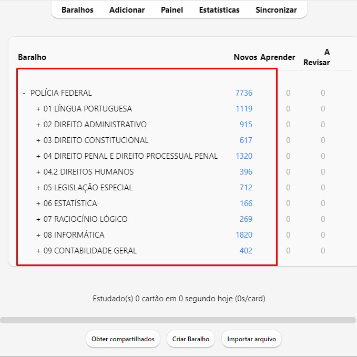This screenshot has width=357, height=357.
Task: Expand 04 DIREITO PENAL E DIREITO PROCESSUAL PENAL
Action: coord(38,156)
